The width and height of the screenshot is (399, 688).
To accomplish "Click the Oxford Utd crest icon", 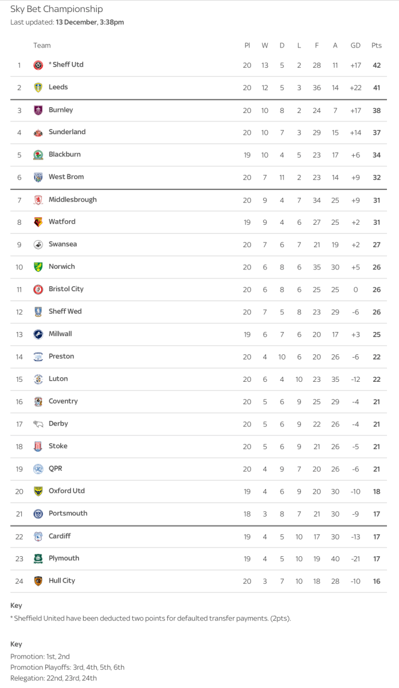I will [x=38, y=491].
